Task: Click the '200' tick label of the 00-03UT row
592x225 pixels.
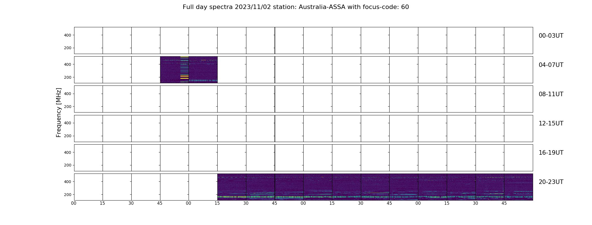Action: pos(68,48)
